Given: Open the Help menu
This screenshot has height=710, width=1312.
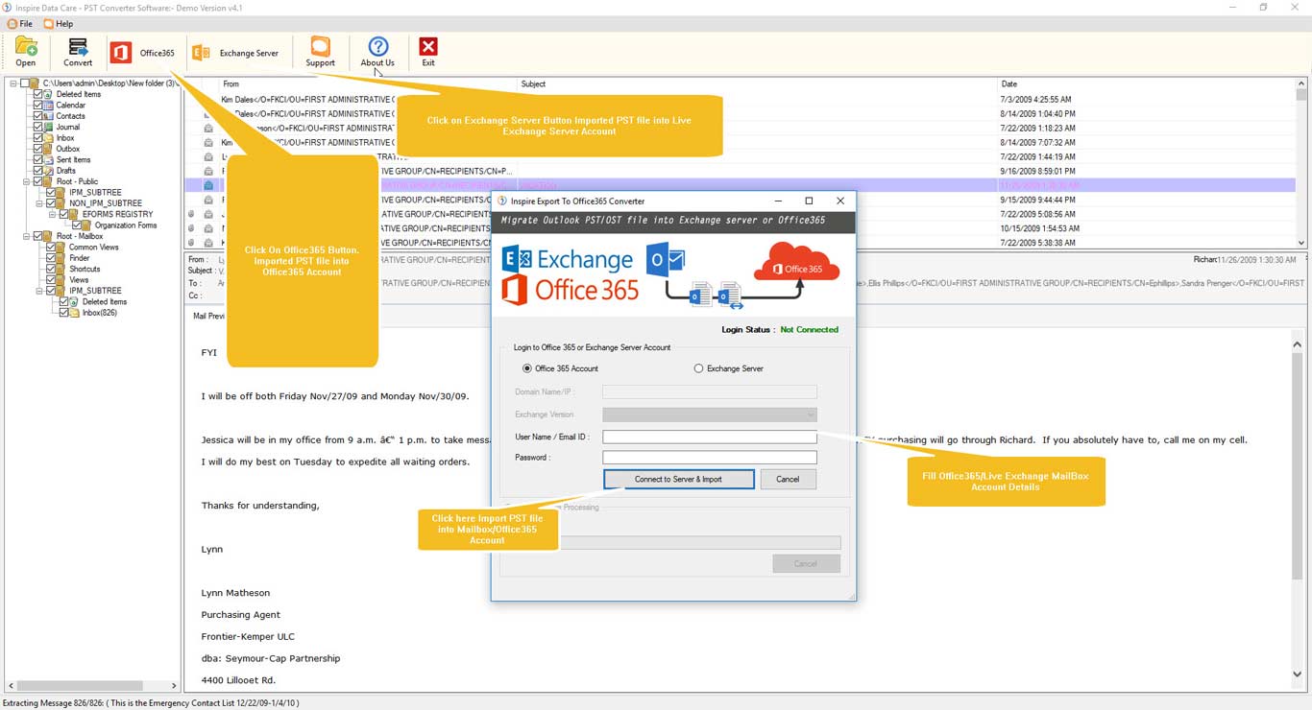Looking at the screenshot, I should 58,24.
